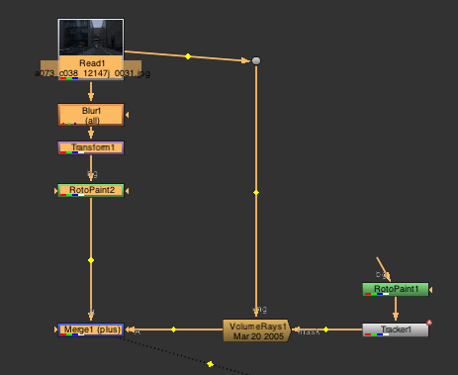Click the 'mask' input label of VolumeRays1

tap(309, 331)
